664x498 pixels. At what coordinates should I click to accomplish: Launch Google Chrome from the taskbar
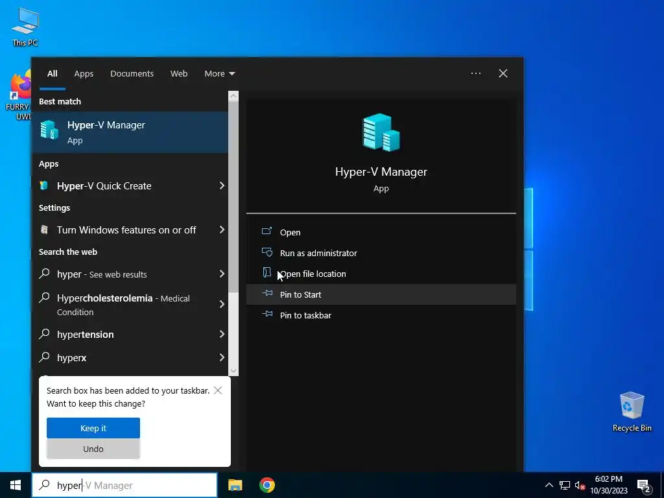tap(267, 485)
